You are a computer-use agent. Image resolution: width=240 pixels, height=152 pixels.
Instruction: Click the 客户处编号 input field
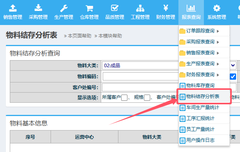click(x=140, y=88)
